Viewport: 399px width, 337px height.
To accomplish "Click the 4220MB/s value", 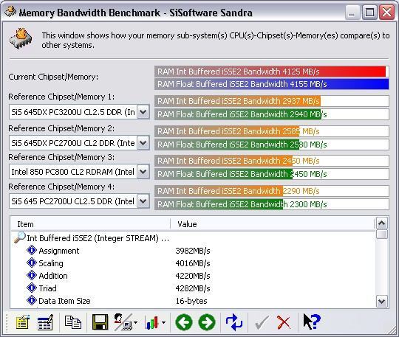I will click(193, 276).
